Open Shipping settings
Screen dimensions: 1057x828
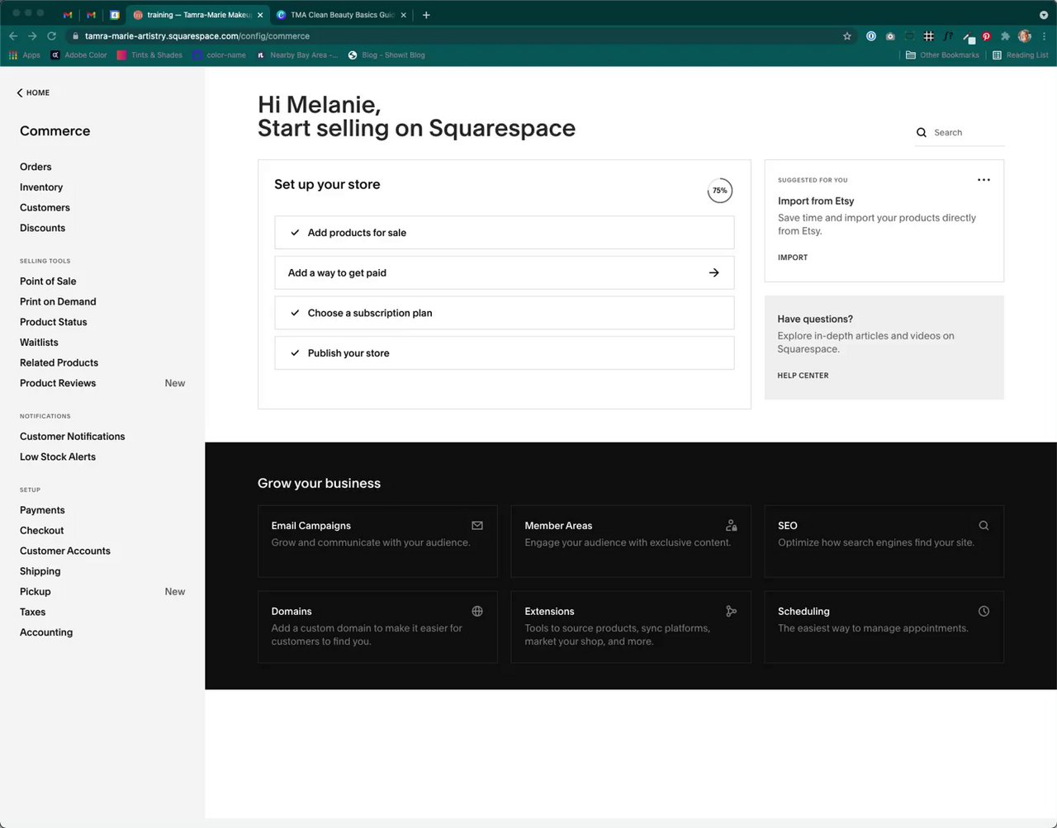tap(40, 571)
